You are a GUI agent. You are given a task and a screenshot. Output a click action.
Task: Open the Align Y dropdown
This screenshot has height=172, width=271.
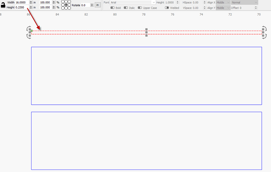click(x=223, y=8)
